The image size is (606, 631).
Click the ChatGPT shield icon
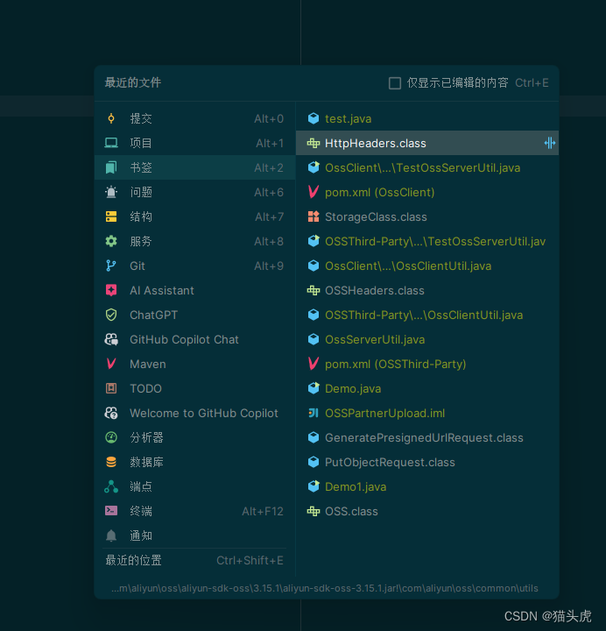pyautogui.click(x=111, y=315)
